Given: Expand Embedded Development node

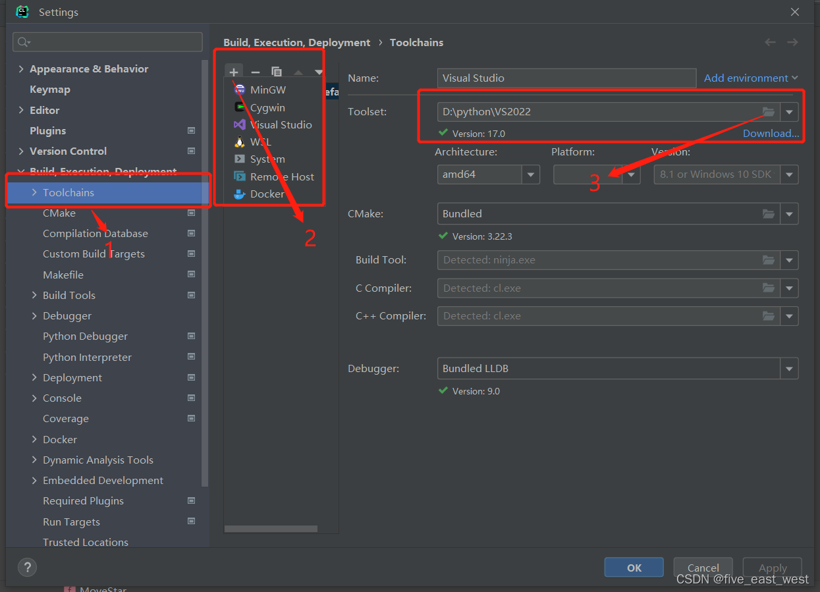Looking at the screenshot, I should 34,480.
